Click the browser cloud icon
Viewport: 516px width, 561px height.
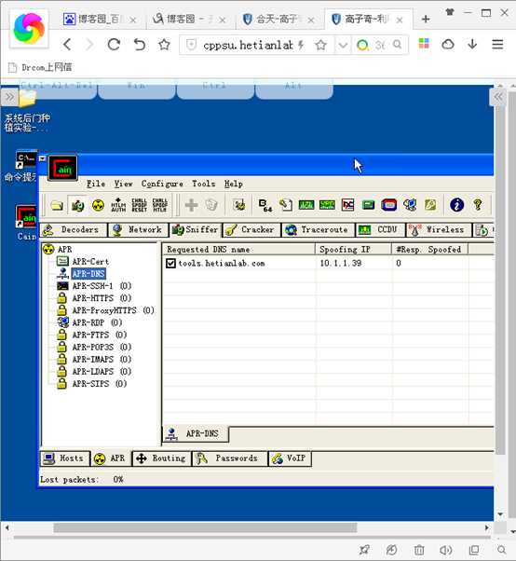[448, 45]
